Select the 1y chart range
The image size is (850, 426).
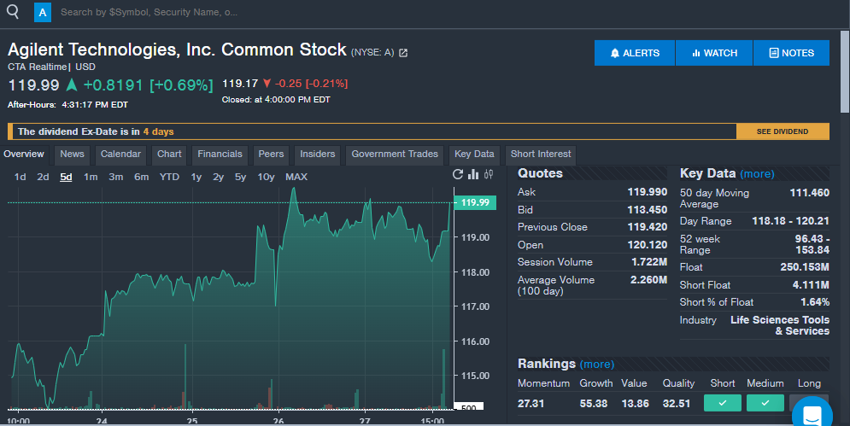coord(196,178)
